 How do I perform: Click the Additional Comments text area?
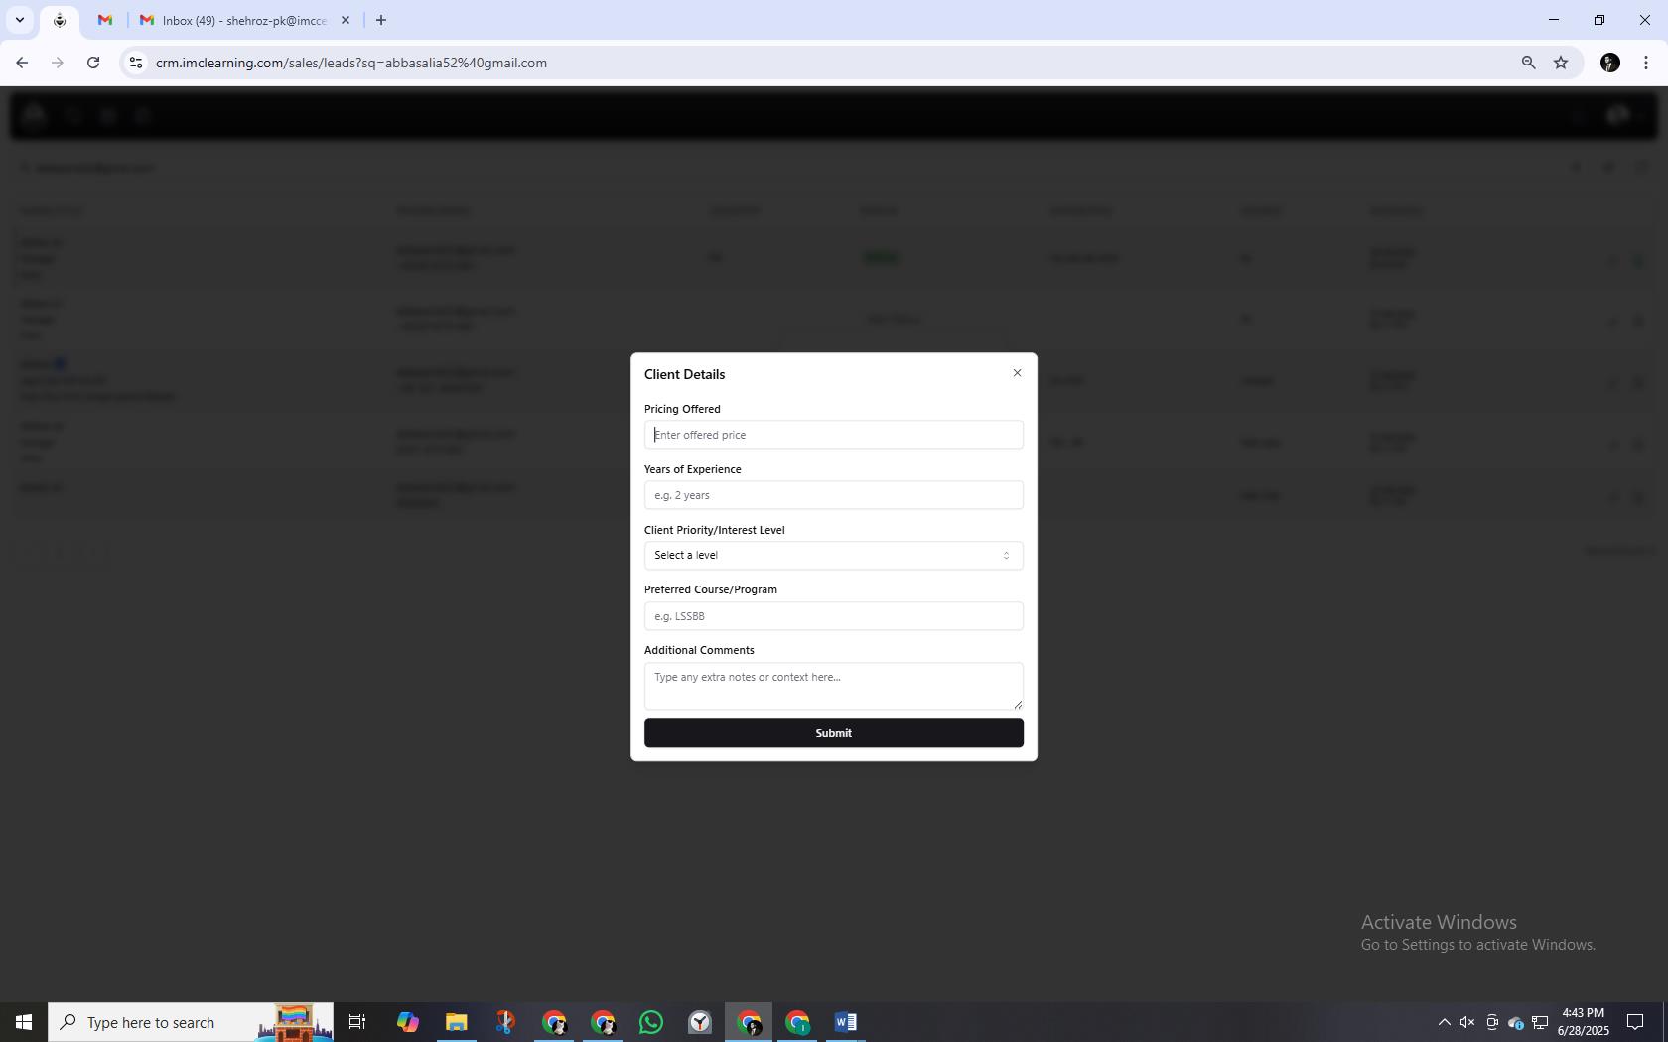click(833, 686)
